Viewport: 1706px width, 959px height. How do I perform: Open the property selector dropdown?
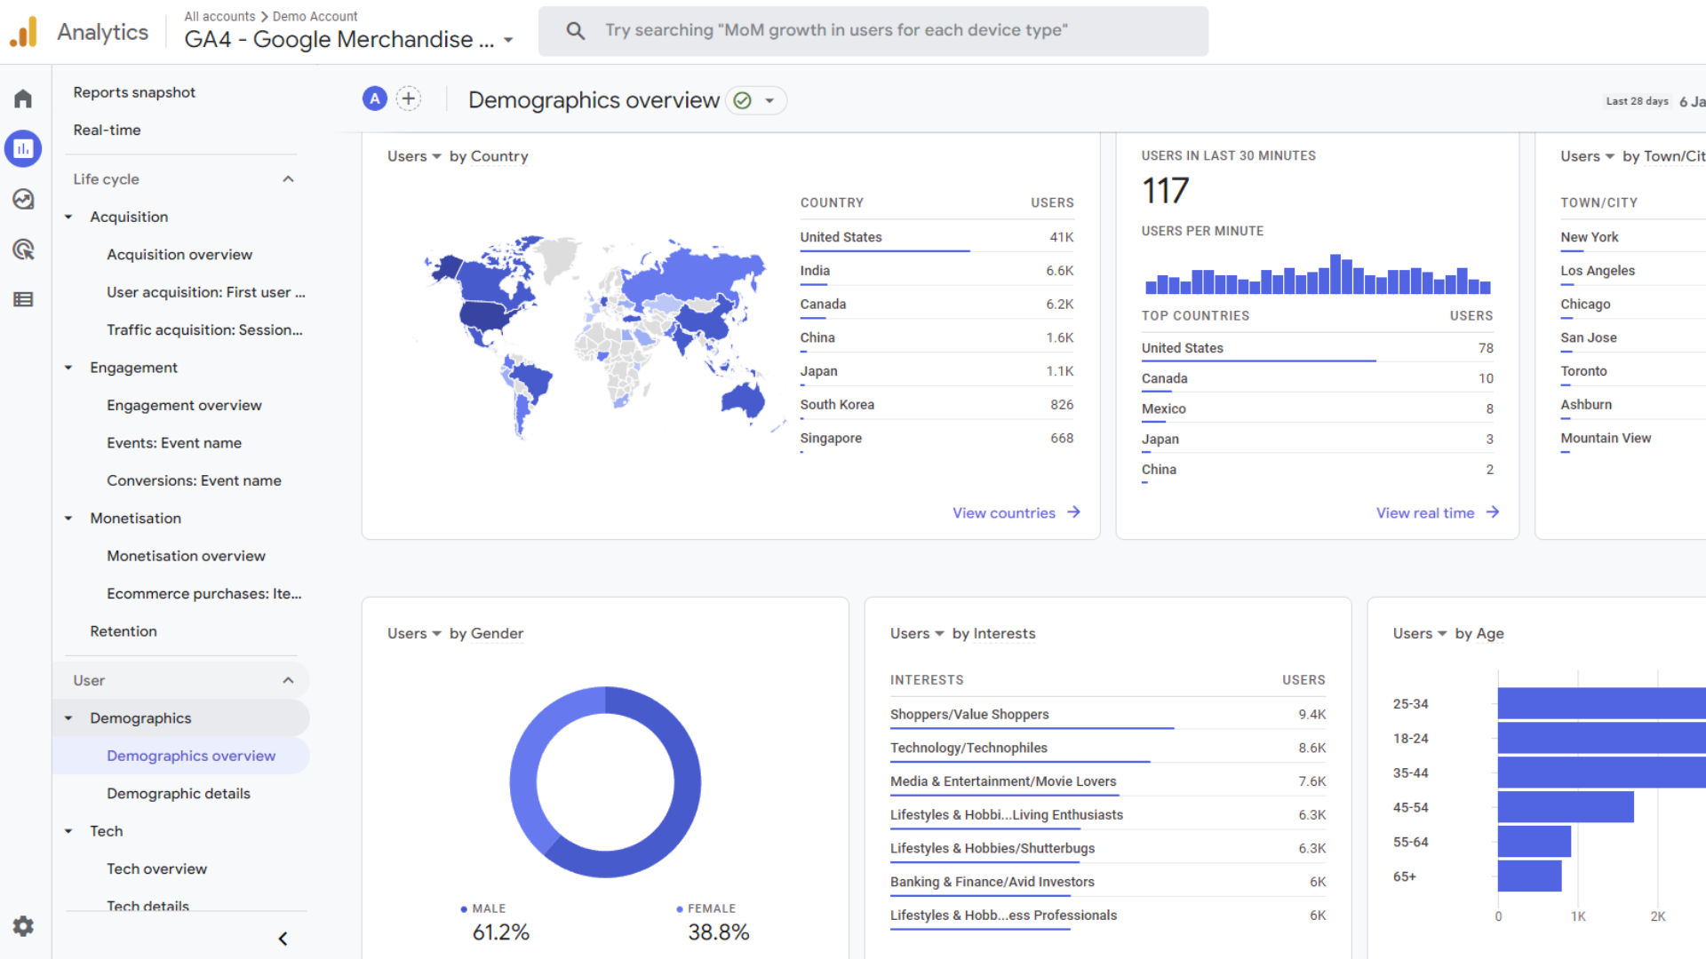(508, 40)
